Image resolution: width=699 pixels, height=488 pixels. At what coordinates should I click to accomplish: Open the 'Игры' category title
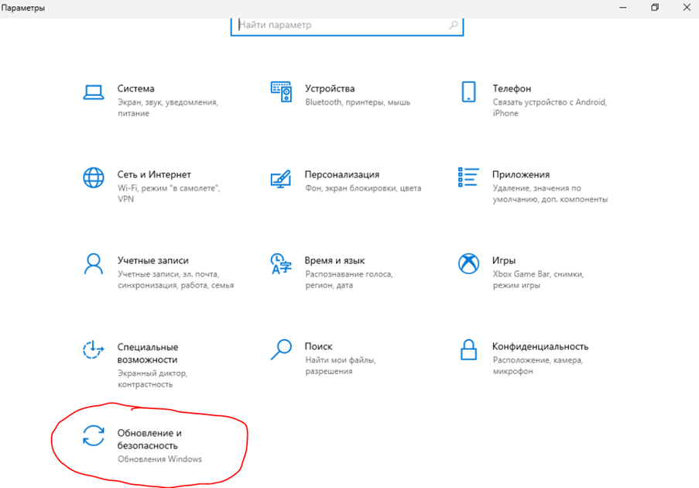(x=504, y=260)
